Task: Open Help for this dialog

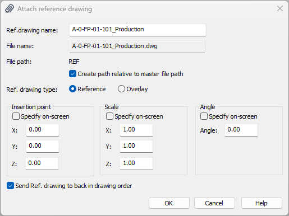Action: tap(262, 203)
